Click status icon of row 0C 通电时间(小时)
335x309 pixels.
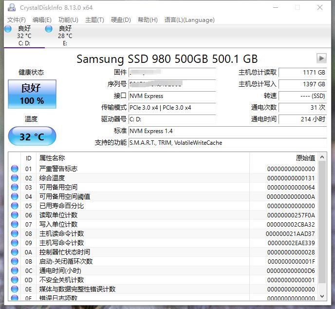coord(15,270)
